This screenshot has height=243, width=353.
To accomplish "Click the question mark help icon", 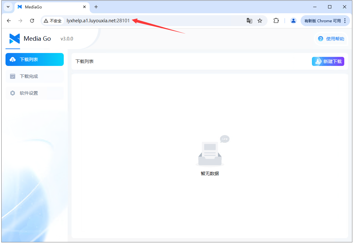I will (x=321, y=39).
